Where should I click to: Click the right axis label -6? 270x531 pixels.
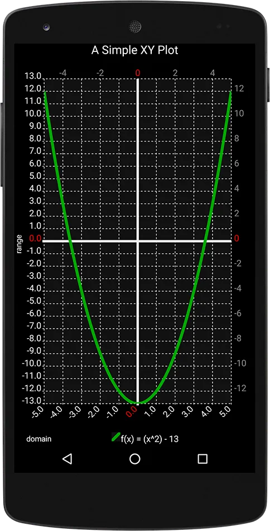(238, 314)
